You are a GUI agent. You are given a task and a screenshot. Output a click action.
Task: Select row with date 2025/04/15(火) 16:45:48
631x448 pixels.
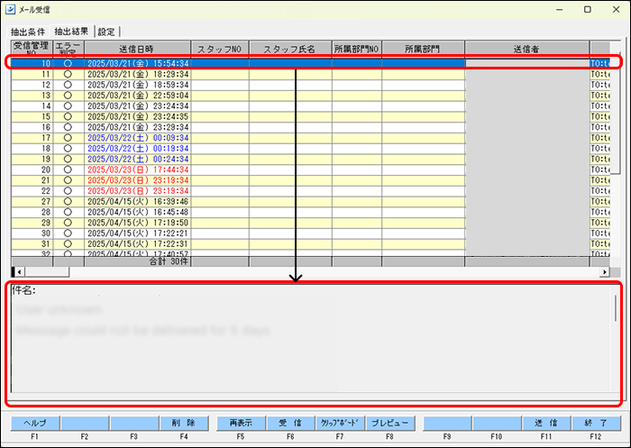tap(311, 212)
